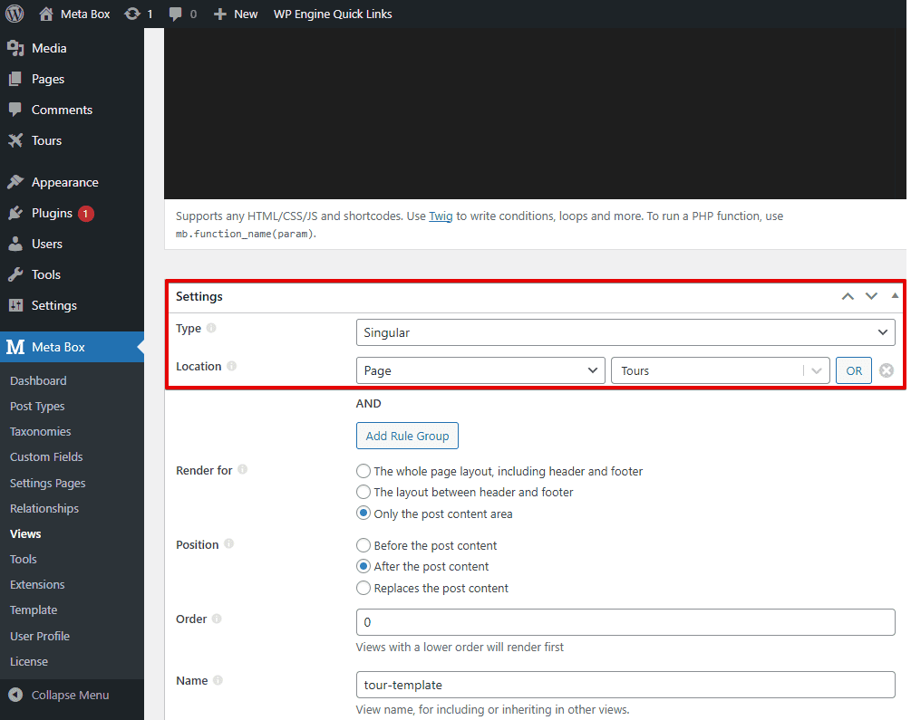Click the Add Rule Group button
The height and width of the screenshot is (720, 911).
click(407, 436)
